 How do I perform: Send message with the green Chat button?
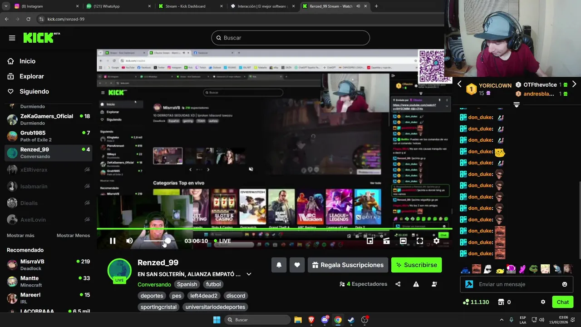click(x=562, y=302)
